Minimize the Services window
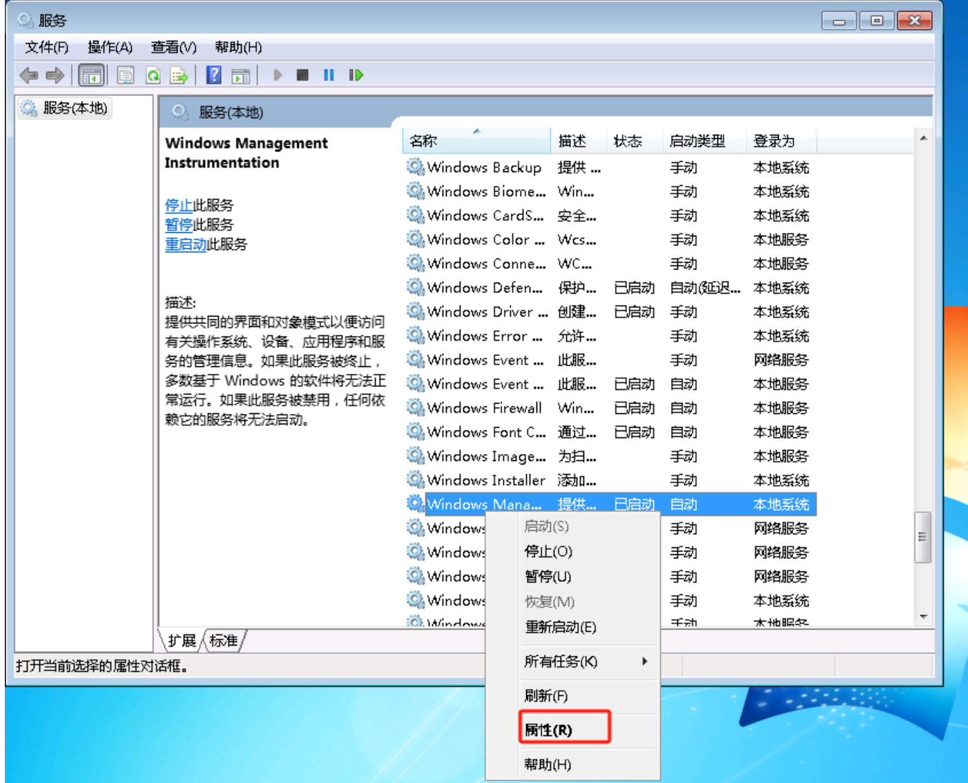Screen dimensions: 968x783 [x=839, y=21]
